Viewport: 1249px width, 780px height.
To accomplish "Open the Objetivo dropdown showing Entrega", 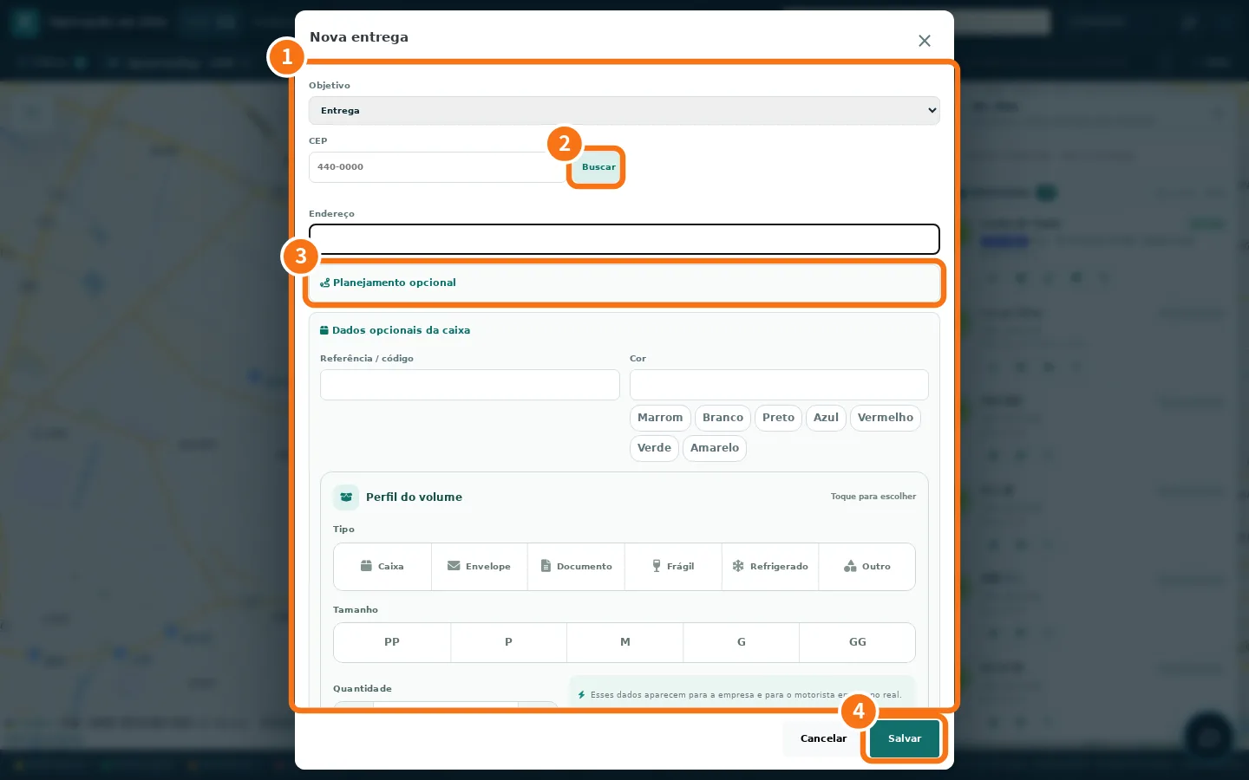I will click(x=624, y=110).
